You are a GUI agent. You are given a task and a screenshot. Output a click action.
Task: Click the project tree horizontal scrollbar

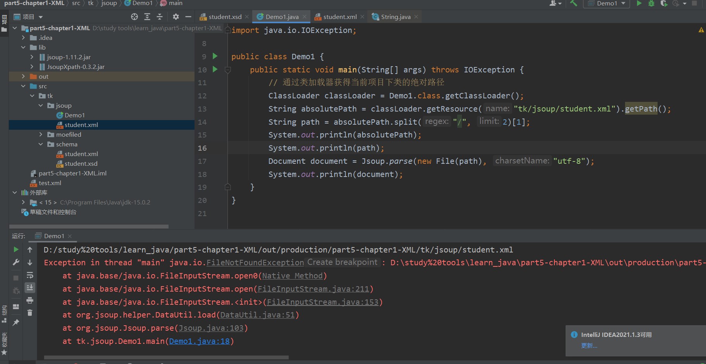(x=89, y=226)
